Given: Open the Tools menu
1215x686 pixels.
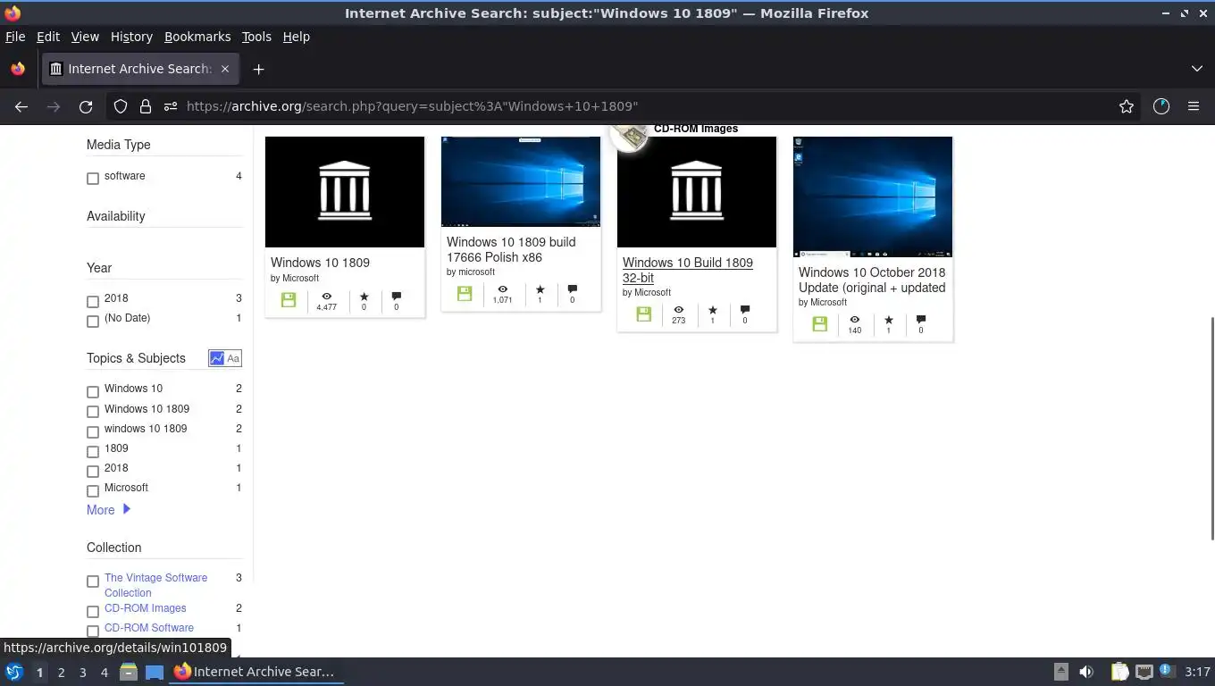Looking at the screenshot, I should [256, 37].
